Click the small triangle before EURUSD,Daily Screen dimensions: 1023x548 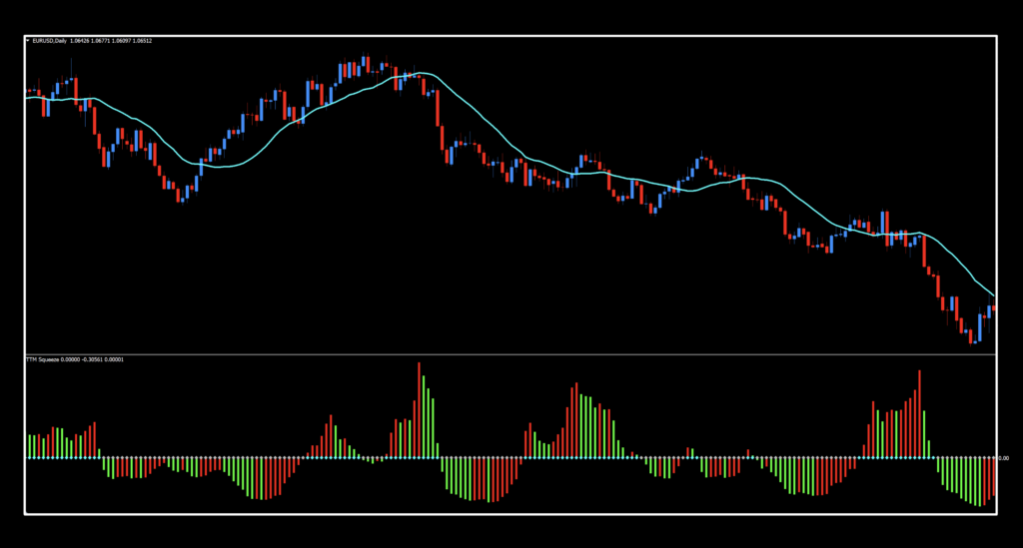(27, 41)
